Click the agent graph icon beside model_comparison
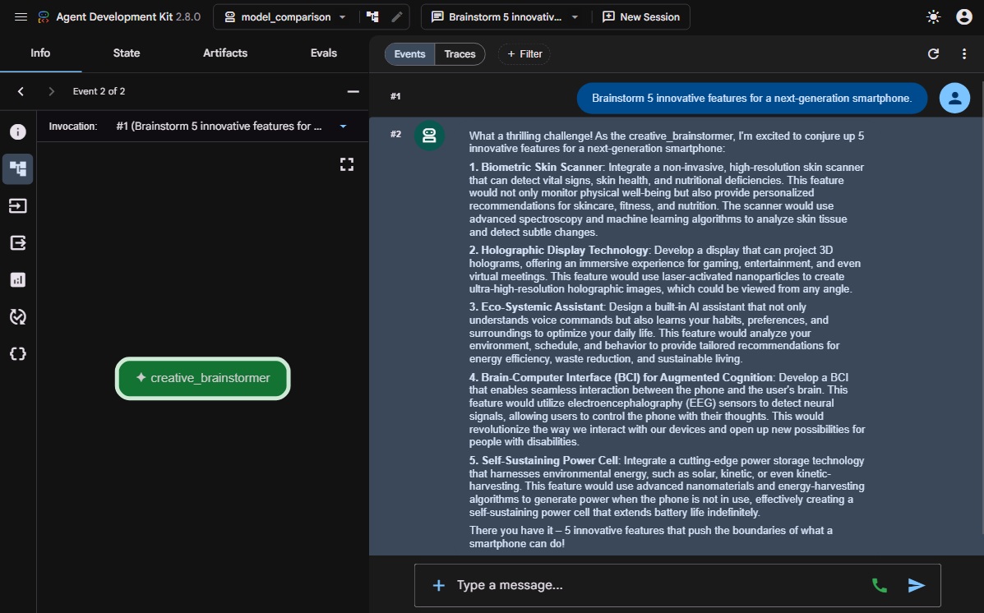The height and width of the screenshot is (613, 984). pyautogui.click(x=372, y=17)
